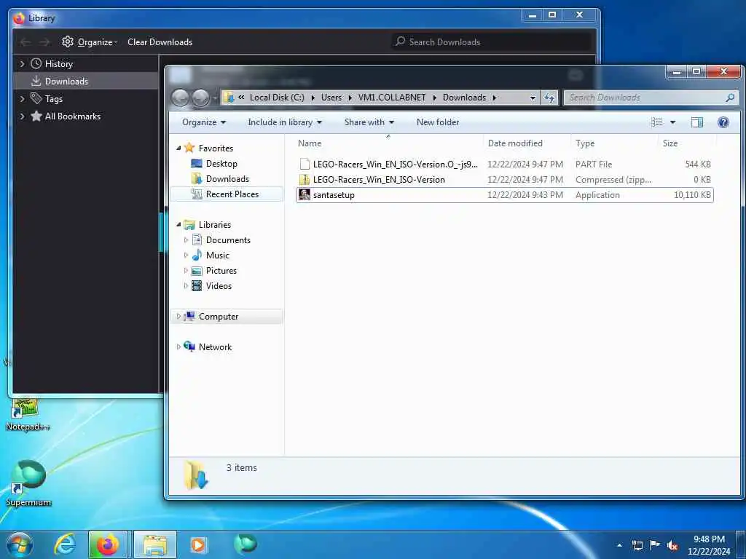The image size is (746, 559).
Task: Expand History in Library sidebar
Action: pyautogui.click(x=22, y=64)
